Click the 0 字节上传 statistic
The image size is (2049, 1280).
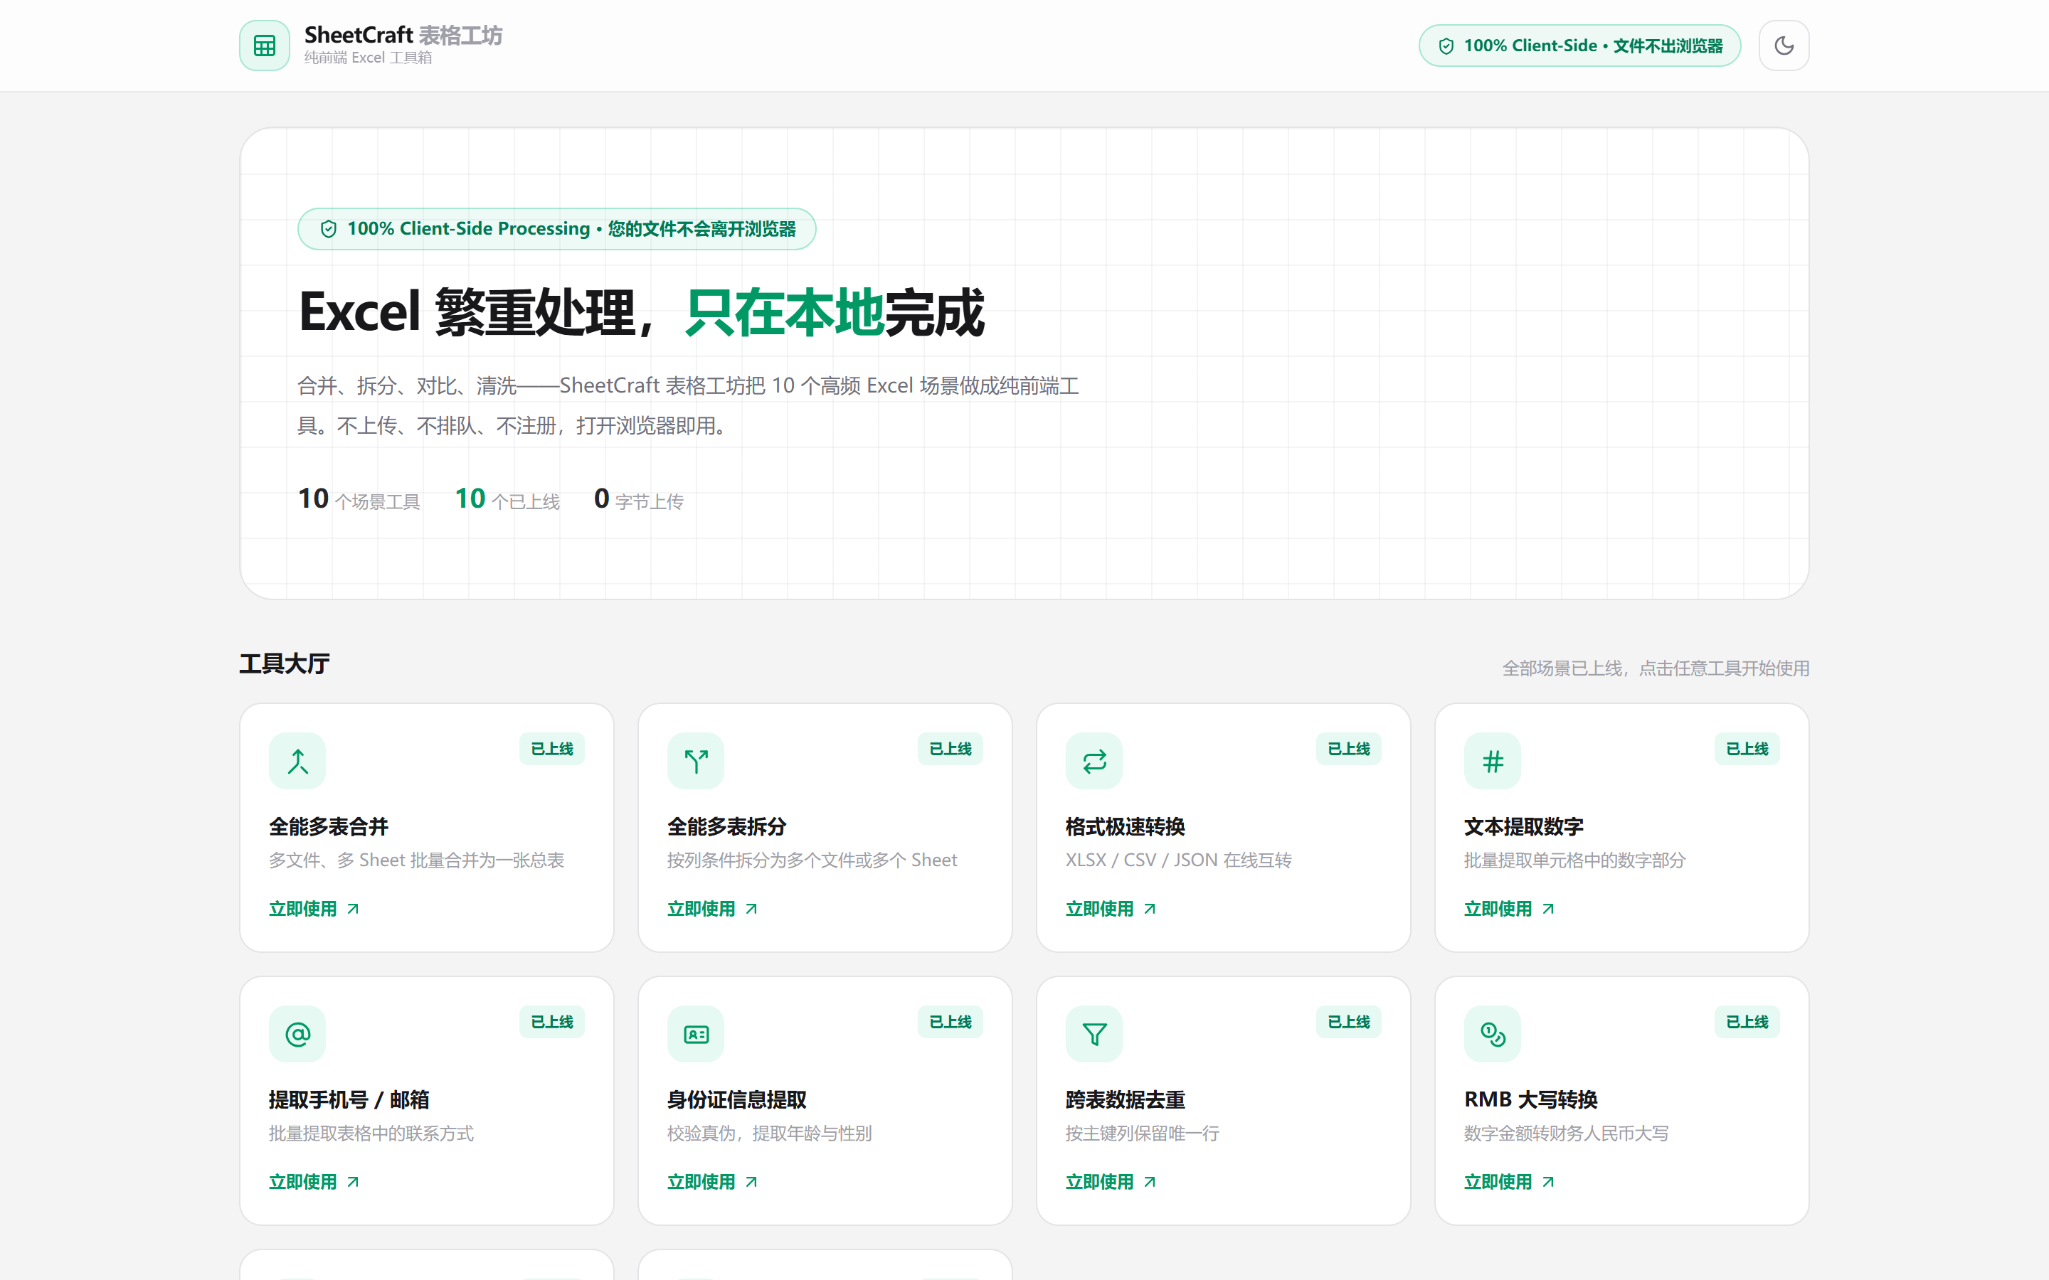638,499
